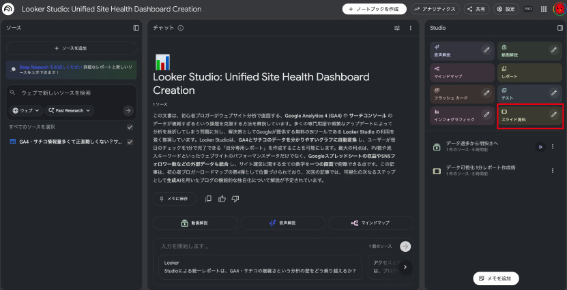Image resolution: width=567 pixels, height=290 pixels.
Task: Open chat settings sliders icon
Action: pos(397,28)
